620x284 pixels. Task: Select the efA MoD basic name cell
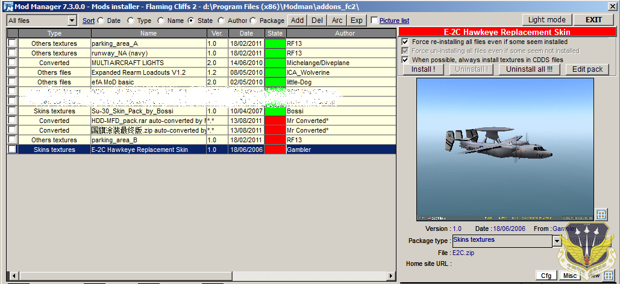(149, 82)
